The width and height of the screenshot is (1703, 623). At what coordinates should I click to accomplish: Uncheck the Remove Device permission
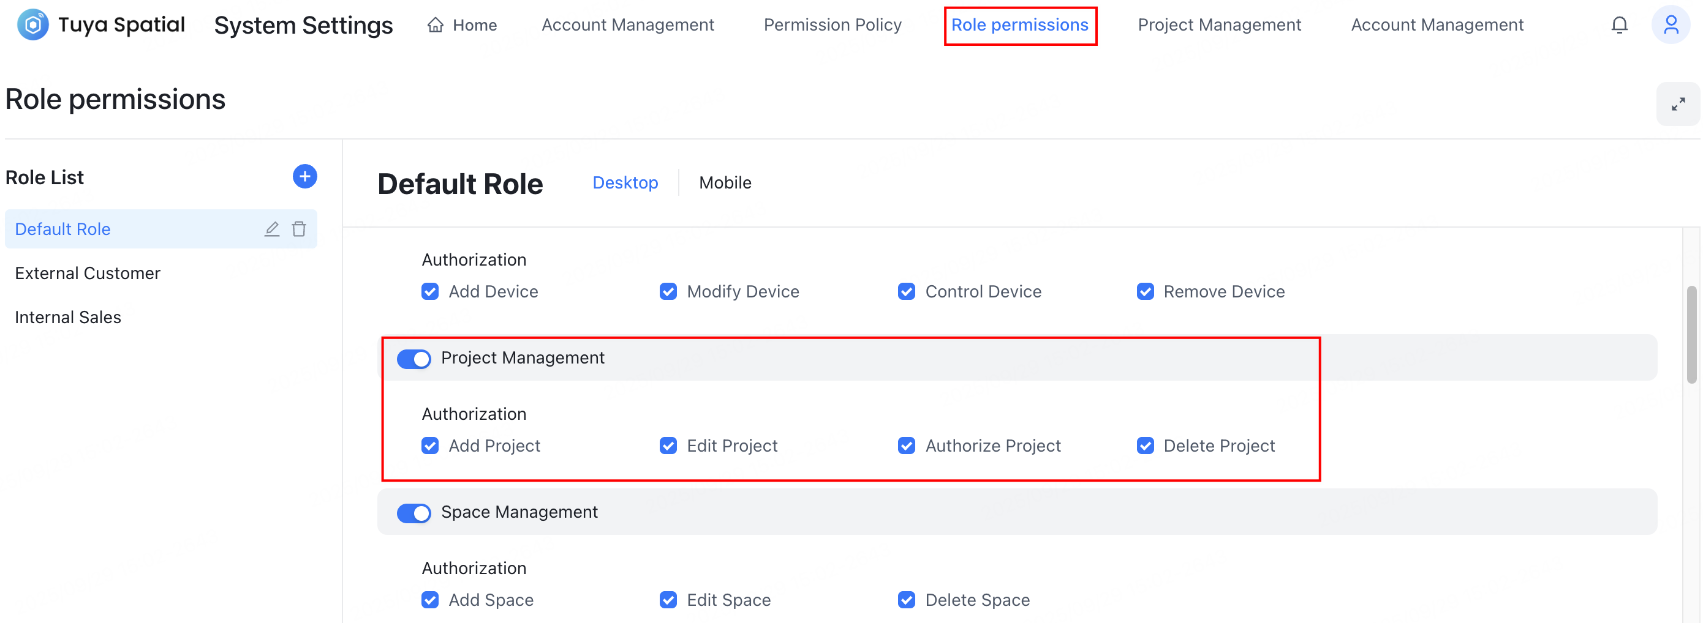coord(1144,291)
